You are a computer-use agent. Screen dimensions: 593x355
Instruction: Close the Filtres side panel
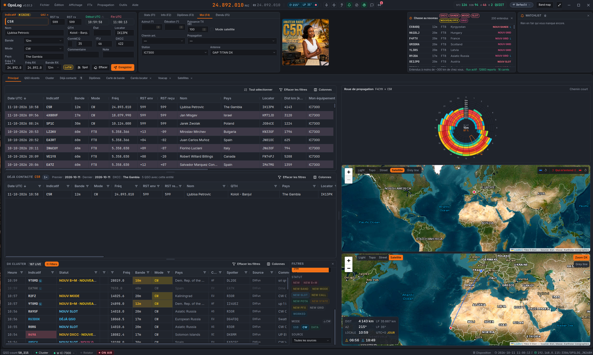point(332,264)
